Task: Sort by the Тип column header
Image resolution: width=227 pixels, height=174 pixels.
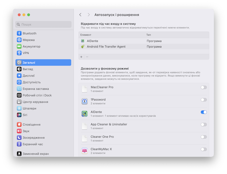Action: click(x=149, y=35)
